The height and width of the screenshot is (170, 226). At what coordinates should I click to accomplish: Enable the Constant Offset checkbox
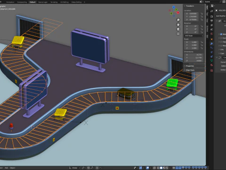[221, 38]
